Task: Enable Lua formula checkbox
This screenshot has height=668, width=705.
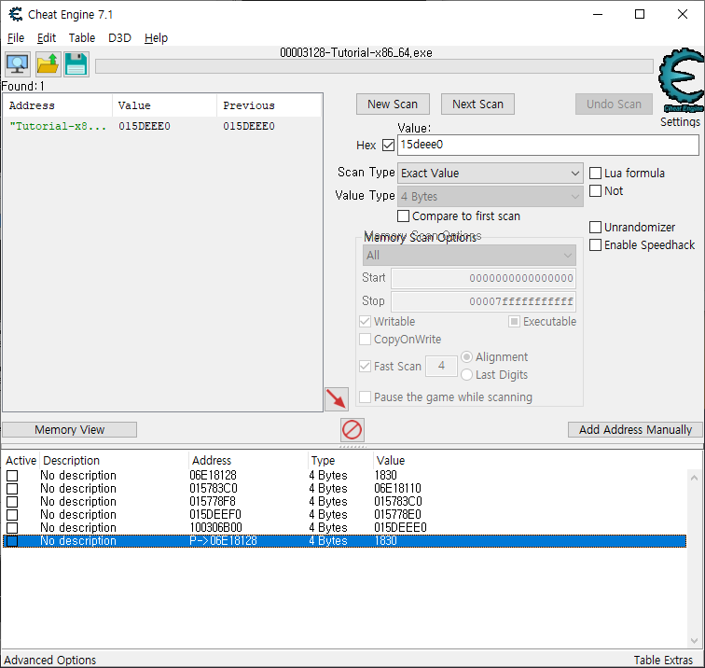Action: (595, 174)
